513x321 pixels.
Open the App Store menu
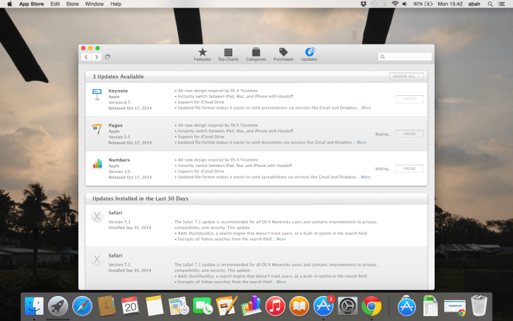pyautogui.click(x=32, y=4)
